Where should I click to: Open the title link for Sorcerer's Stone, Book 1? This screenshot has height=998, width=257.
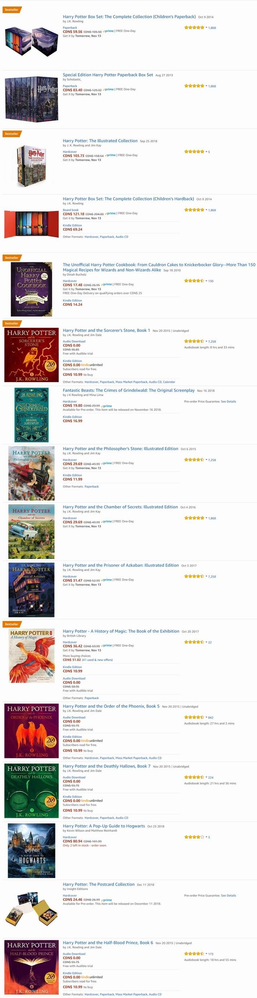click(x=106, y=330)
